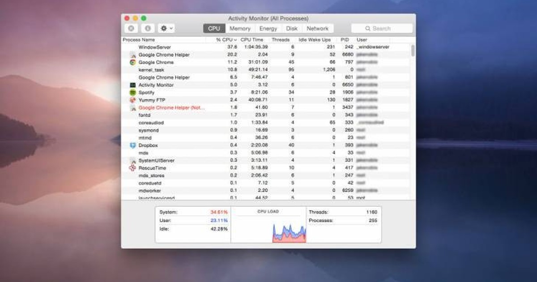The image size is (537, 282).
Task: Open the Disk tab
Action: click(x=292, y=29)
